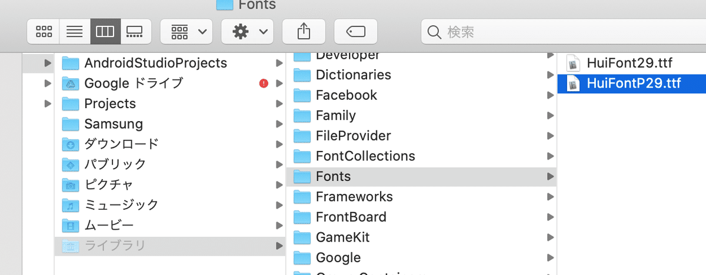Select the Google ドライブ folder
Viewport: 706px width, 275px height.
[170, 83]
